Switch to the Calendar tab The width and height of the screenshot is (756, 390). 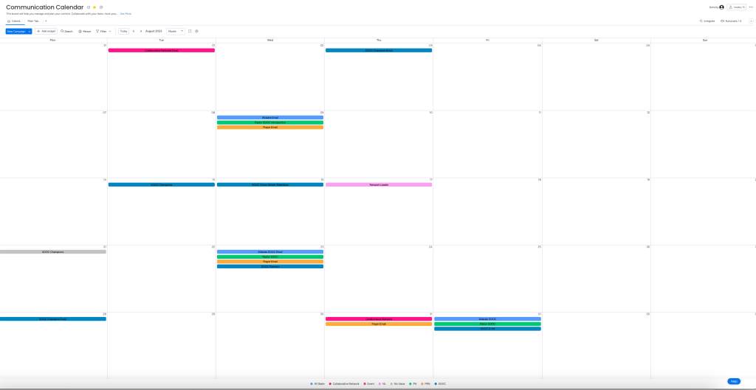pyautogui.click(x=14, y=21)
